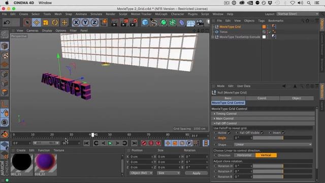Click the Record Active Objects button
The width and height of the screenshot is (325, 183).
click(144, 143)
